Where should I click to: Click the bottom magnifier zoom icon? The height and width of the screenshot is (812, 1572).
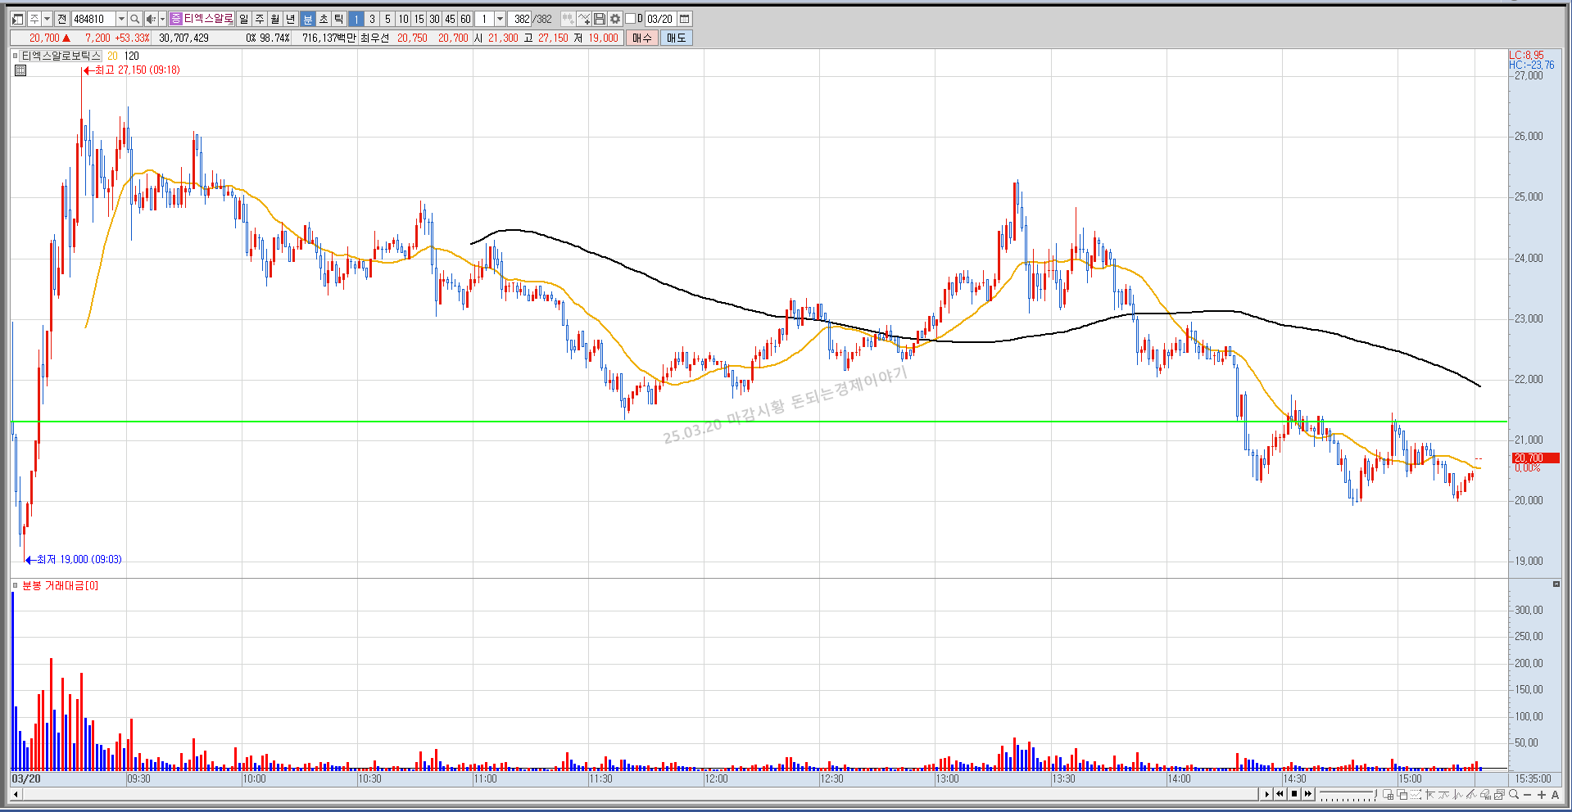1514,794
